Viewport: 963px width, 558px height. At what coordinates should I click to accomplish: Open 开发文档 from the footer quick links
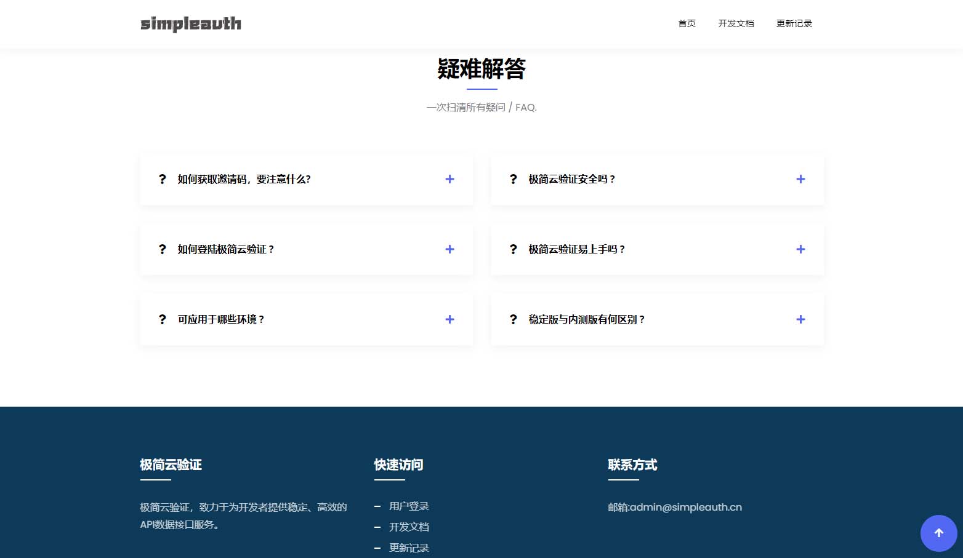point(409,527)
